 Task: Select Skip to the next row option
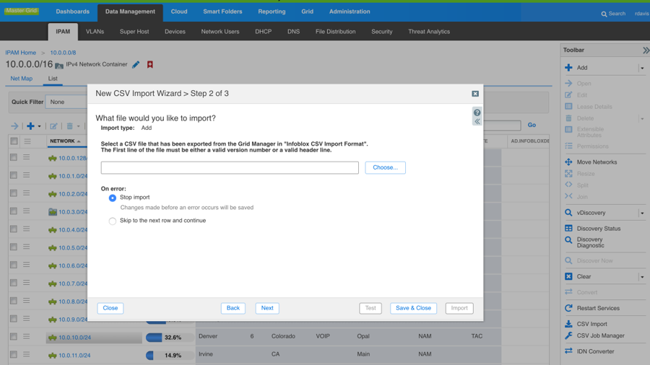(113, 221)
